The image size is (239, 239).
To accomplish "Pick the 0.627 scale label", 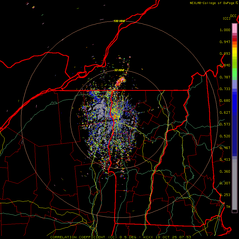I will pyautogui.click(x=225, y=113).
